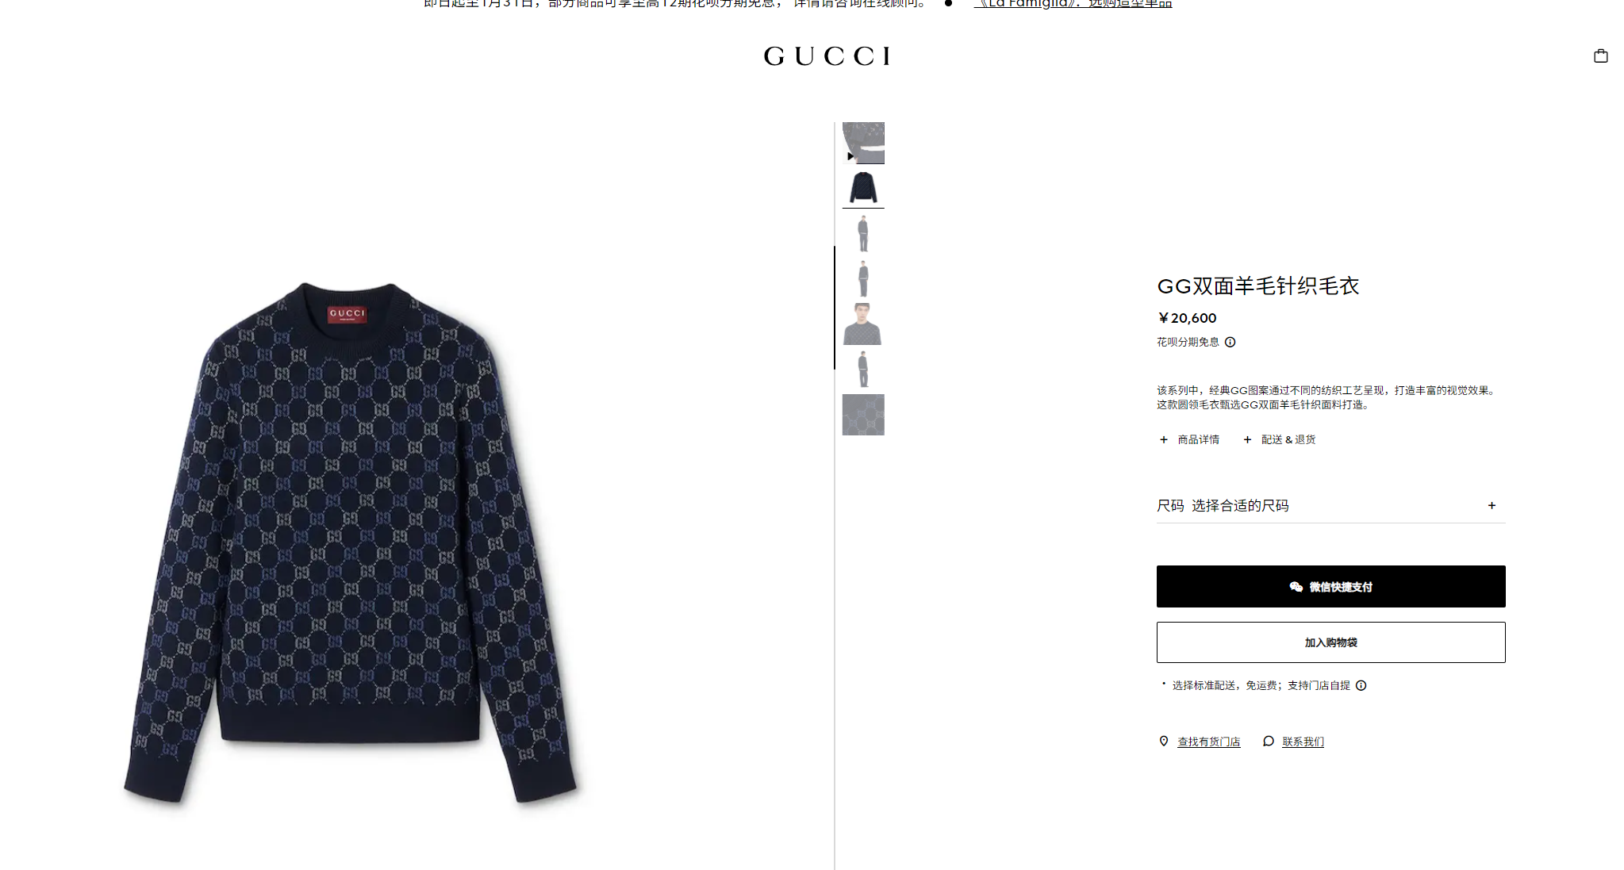Click the info icon after 支持门店自提
This screenshot has width=1624, height=870.
(x=1361, y=685)
